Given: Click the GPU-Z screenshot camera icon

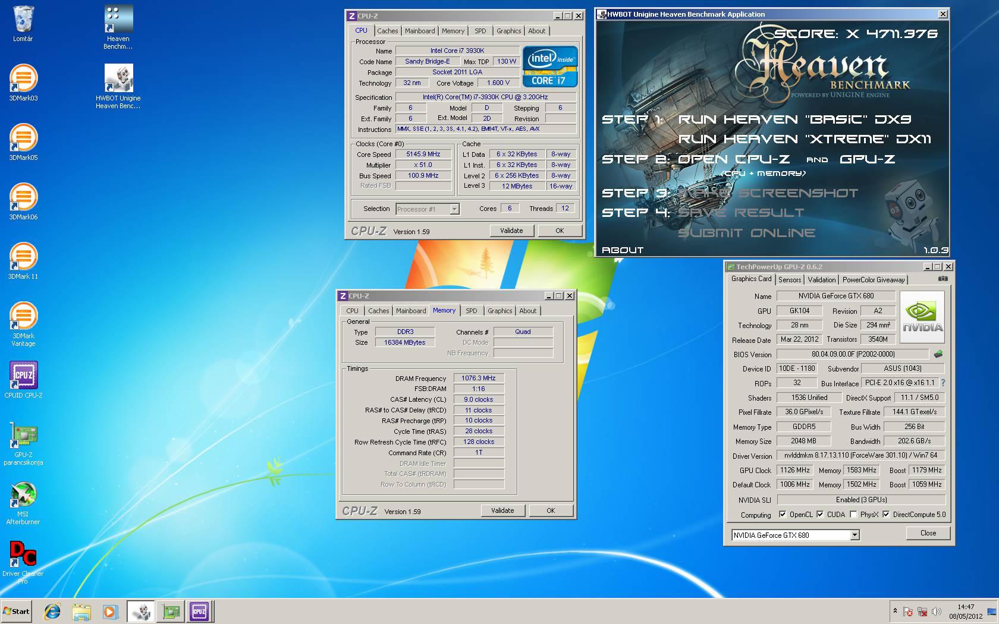Looking at the screenshot, I should click(943, 278).
